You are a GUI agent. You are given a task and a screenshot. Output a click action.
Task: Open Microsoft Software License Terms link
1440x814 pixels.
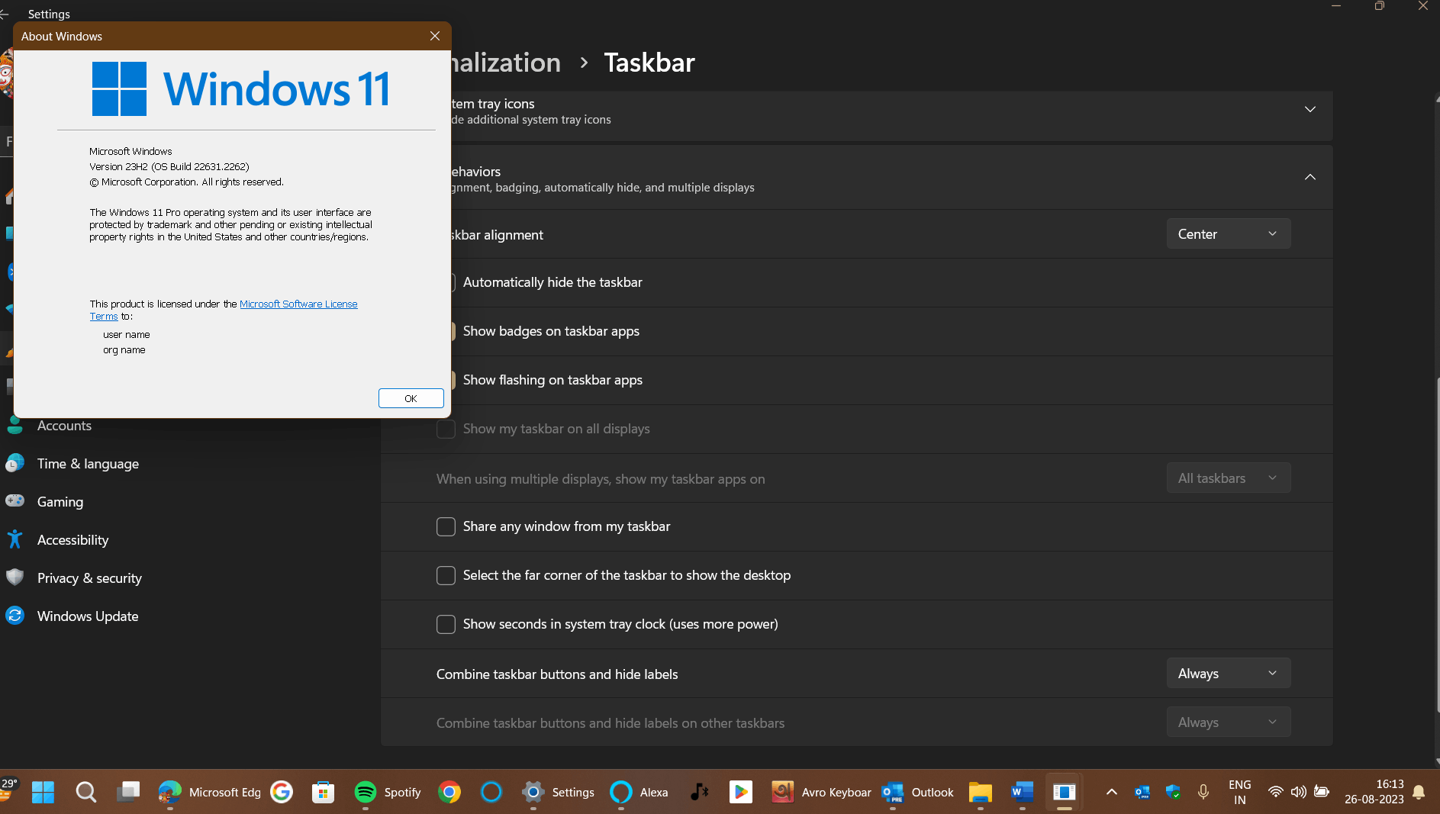pyautogui.click(x=298, y=304)
